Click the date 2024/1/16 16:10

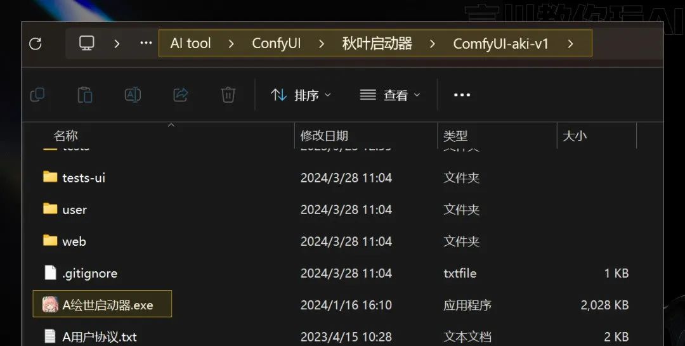pyautogui.click(x=346, y=305)
